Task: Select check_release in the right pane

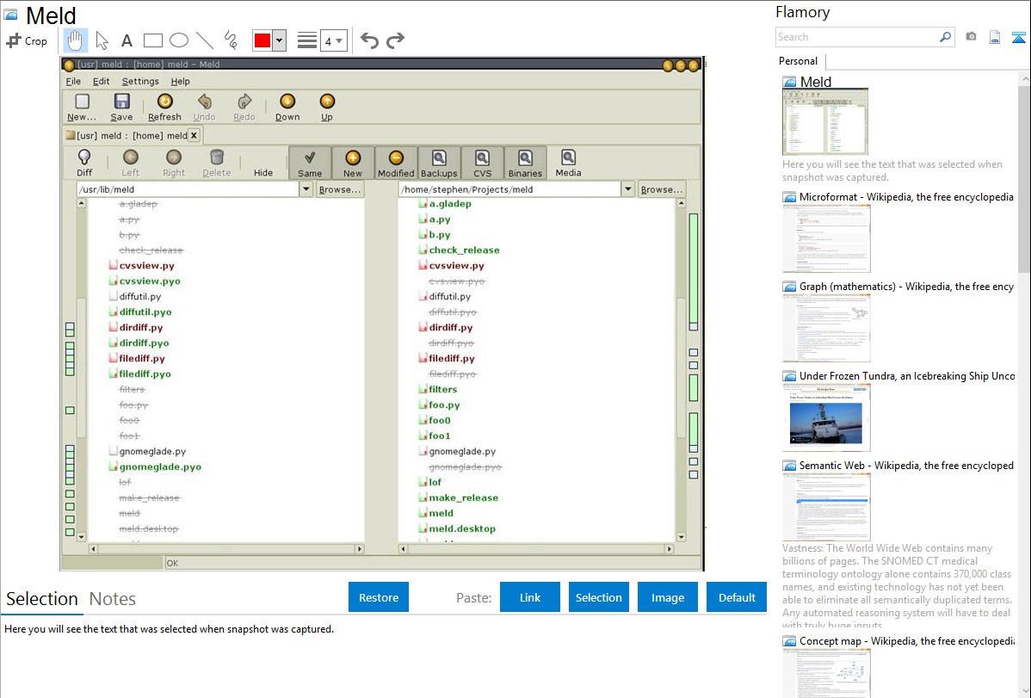Action: pos(464,250)
